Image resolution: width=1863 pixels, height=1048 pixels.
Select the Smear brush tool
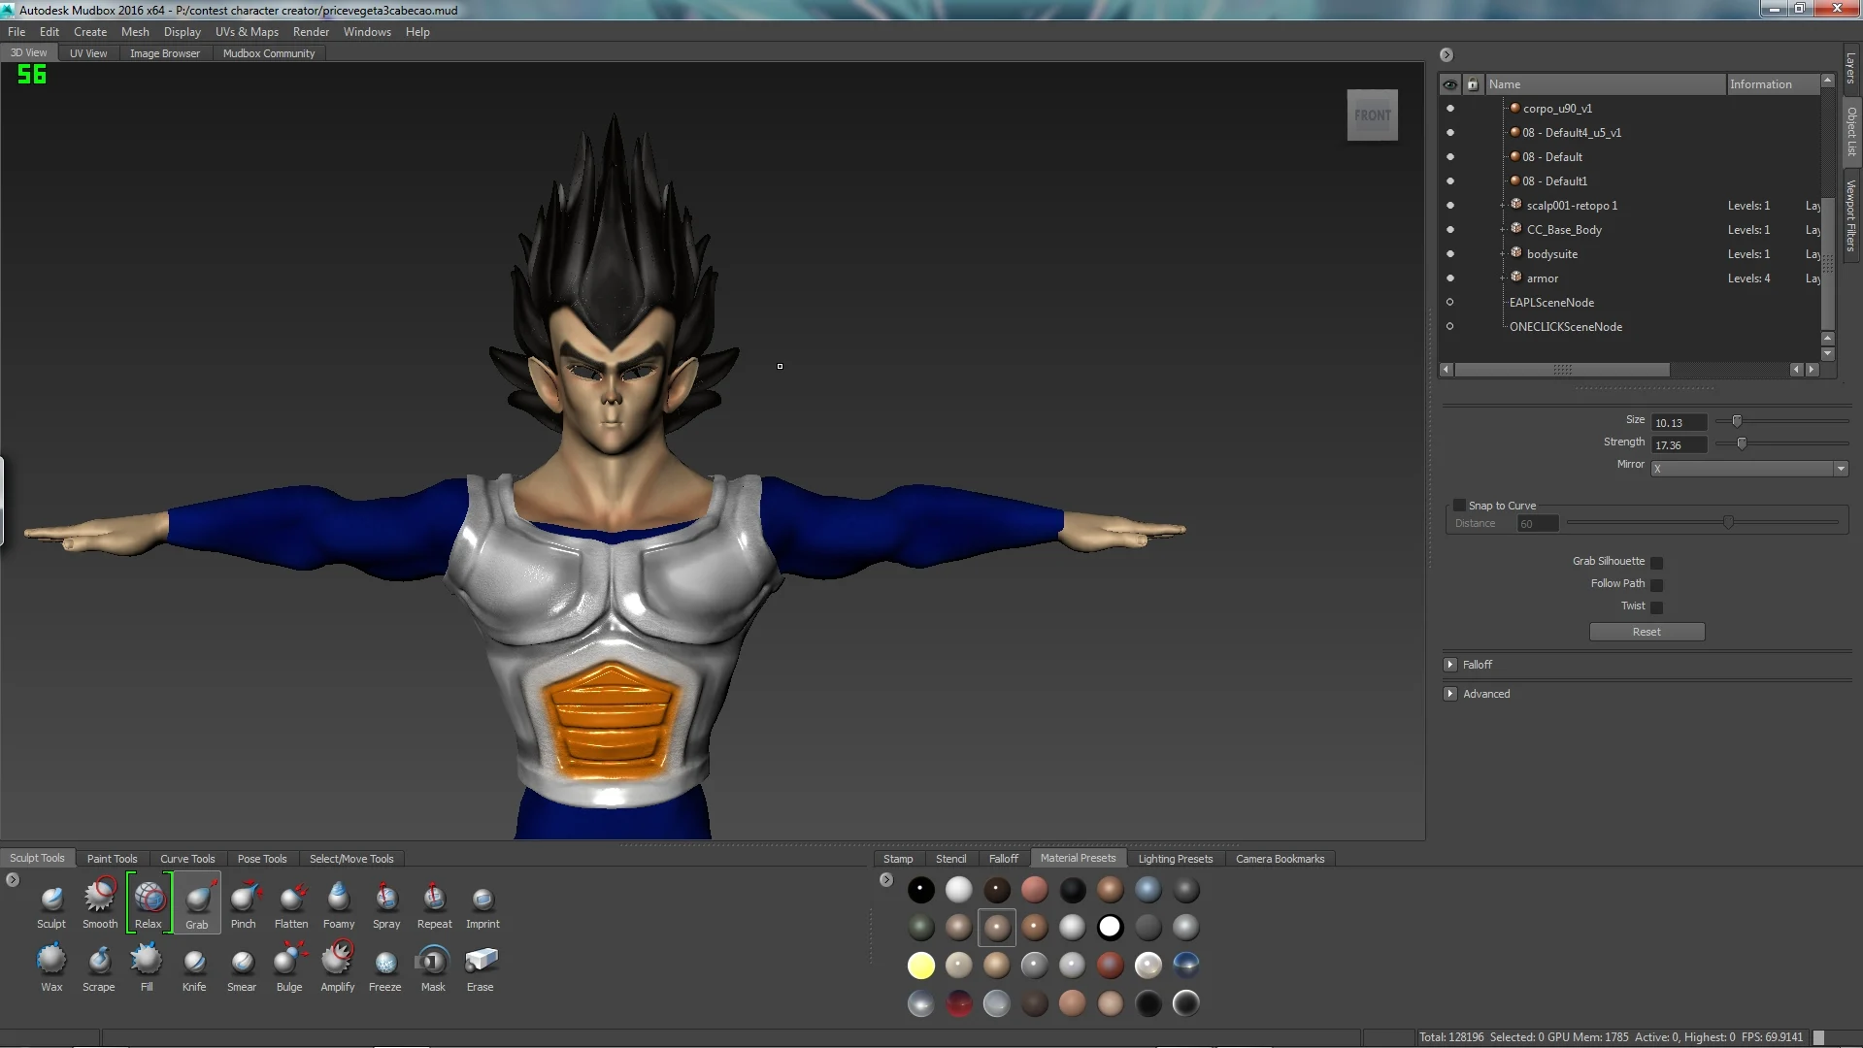tap(242, 967)
